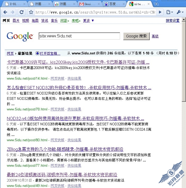Click the Google 搜索 button
This screenshot has height=188, width=186.
pyautogui.click(x=136, y=36)
